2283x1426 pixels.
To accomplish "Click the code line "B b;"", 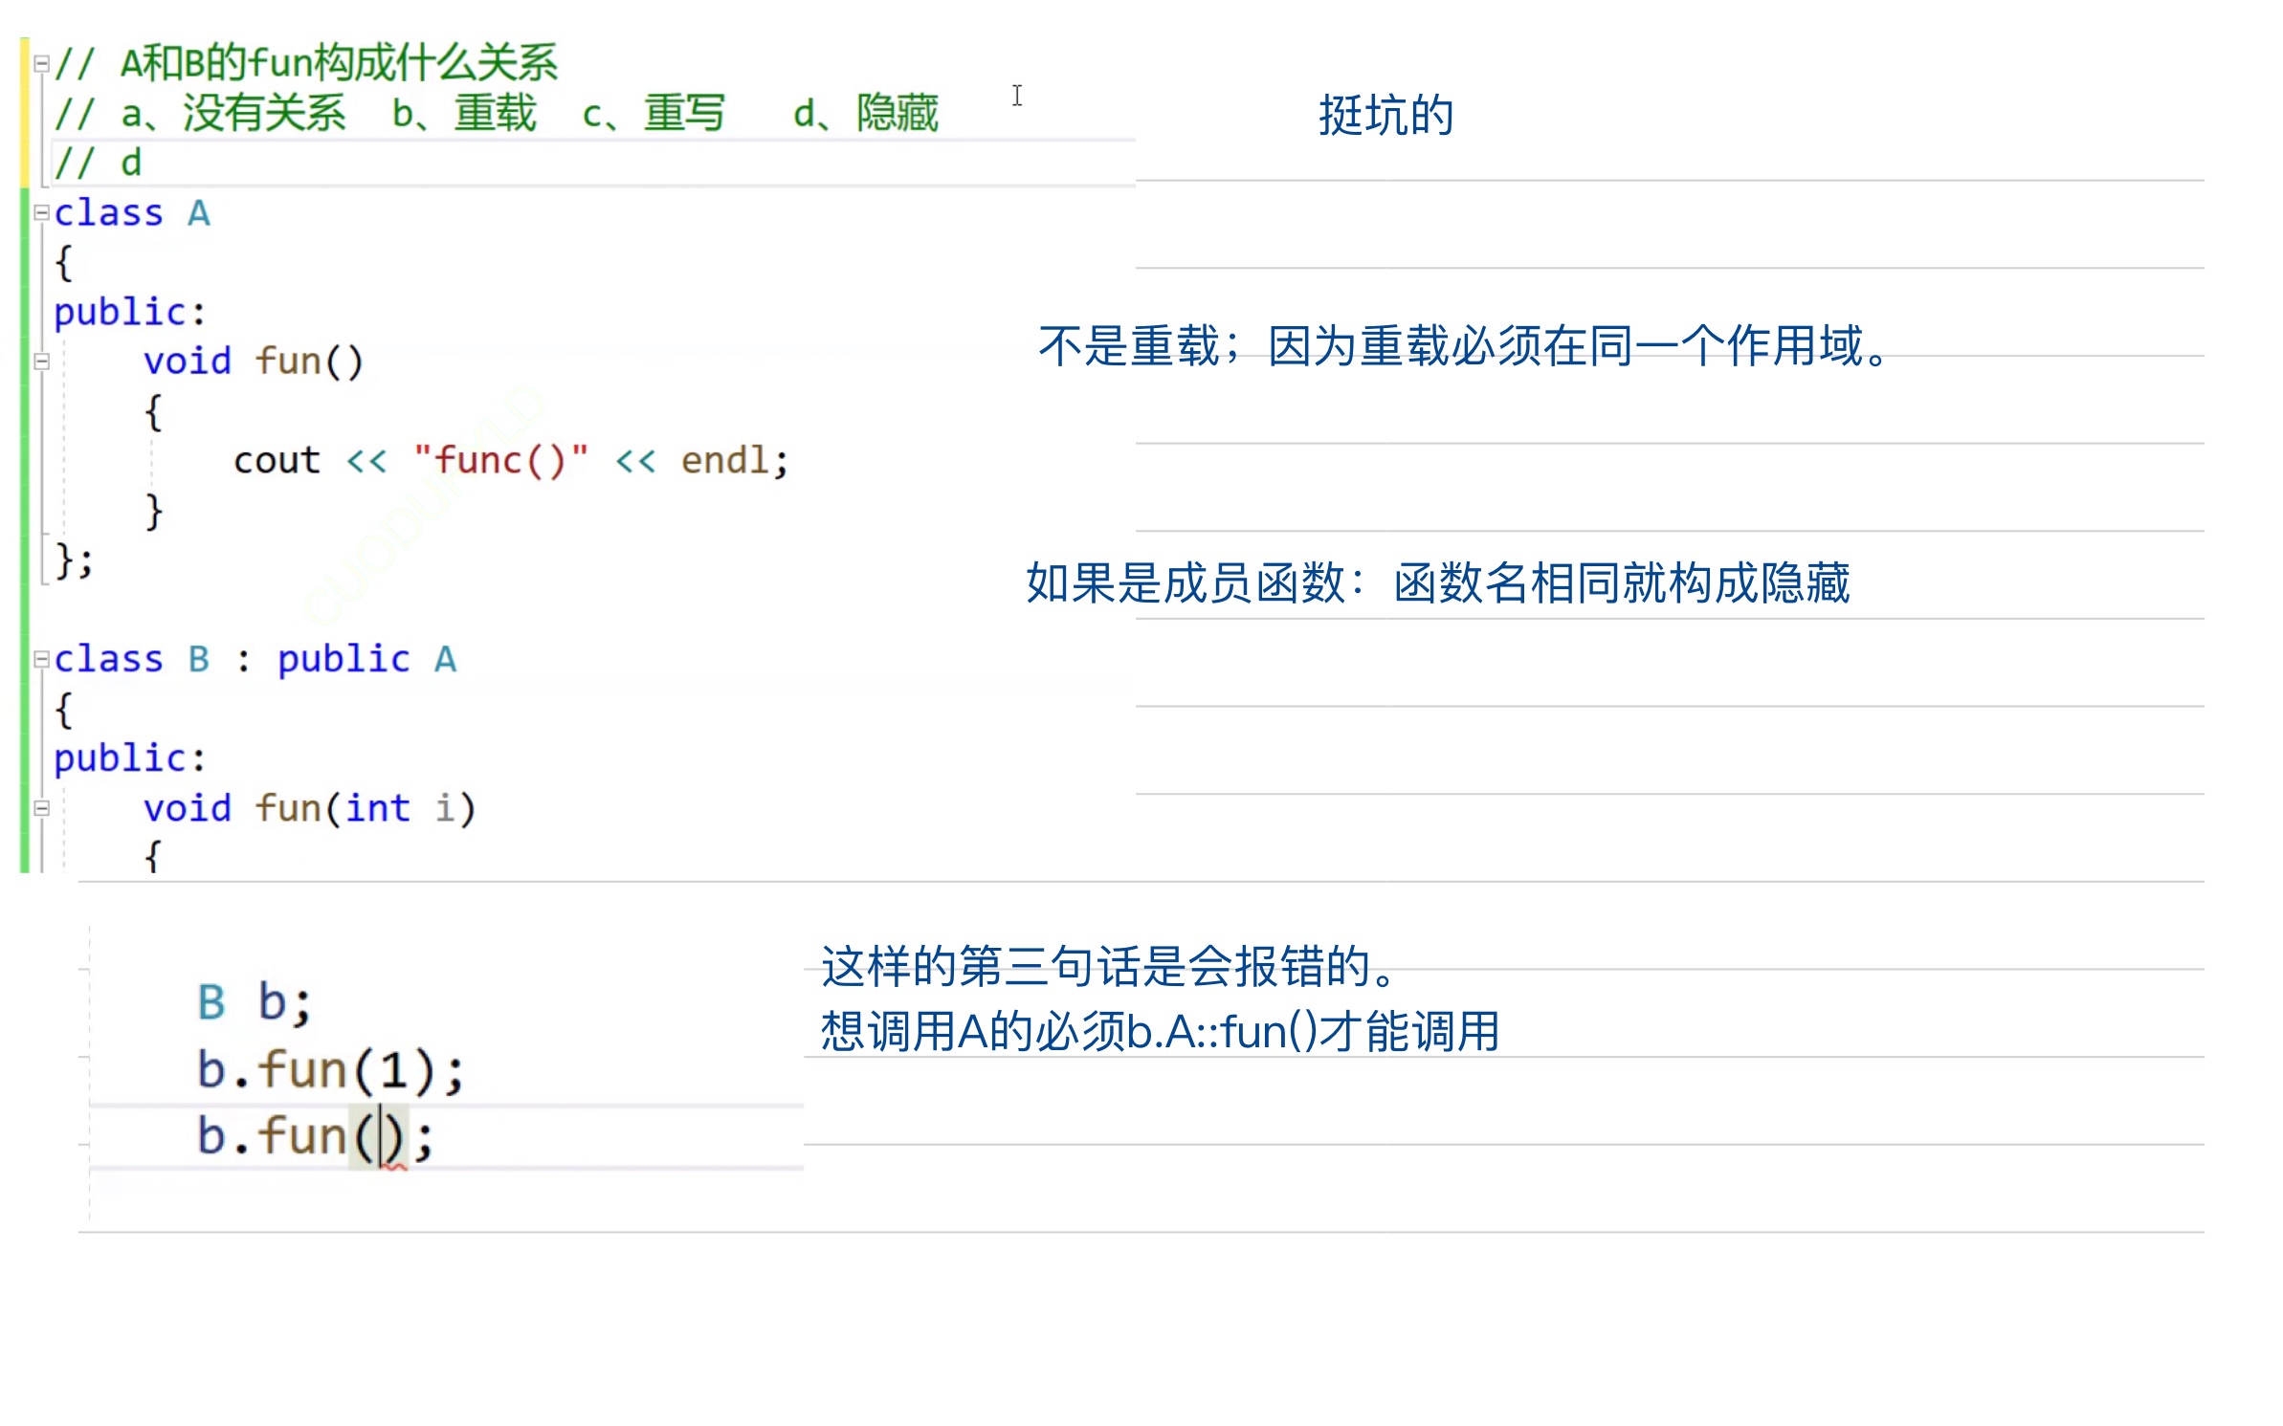I will (x=254, y=1002).
